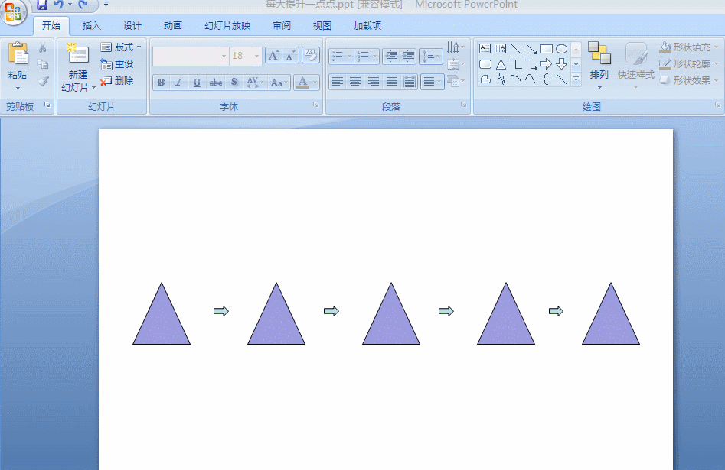
Task: Open 形状填充 shape fill color
Action: [689, 47]
